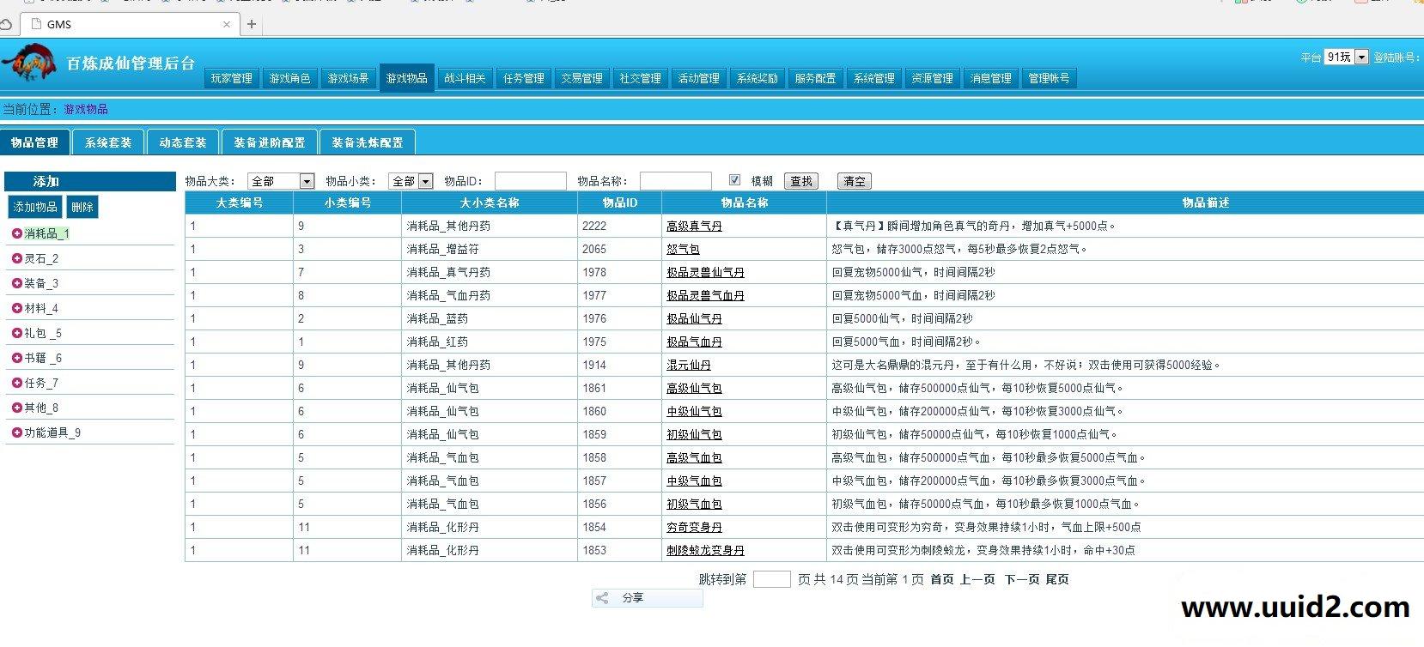
Task: Open the 管理帐号 menu
Action: (x=1050, y=78)
